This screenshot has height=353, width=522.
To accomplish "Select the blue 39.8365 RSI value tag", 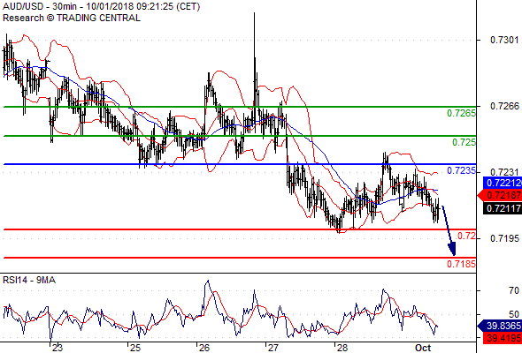I will click(x=499, y=326).
